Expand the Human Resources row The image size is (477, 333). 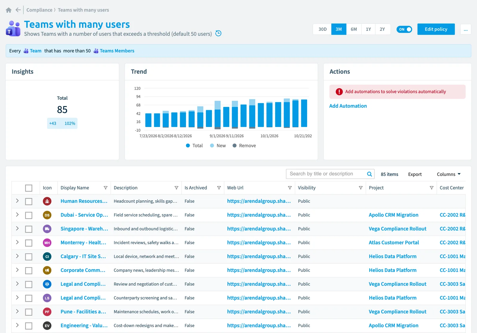(17, 201)
